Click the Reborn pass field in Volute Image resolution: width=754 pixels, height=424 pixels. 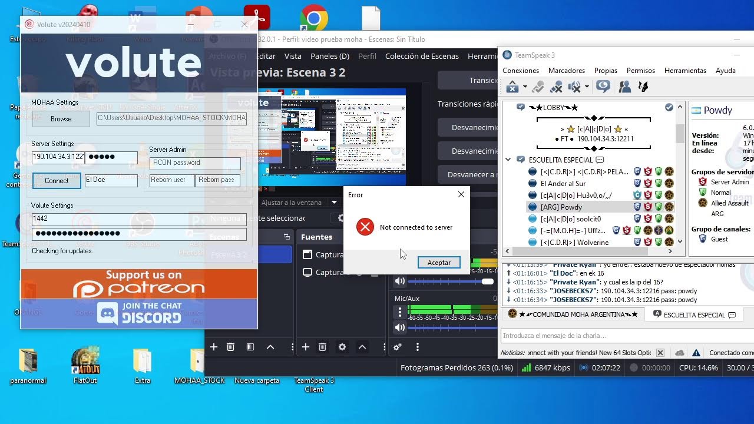217,180
